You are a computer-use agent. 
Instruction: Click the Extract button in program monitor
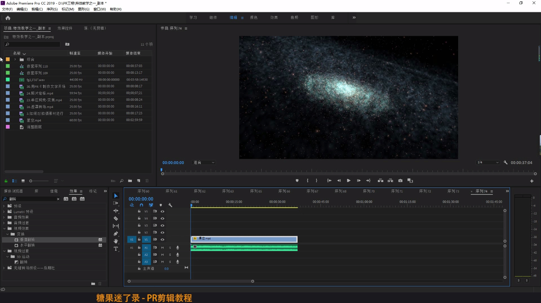pos(390,181)
